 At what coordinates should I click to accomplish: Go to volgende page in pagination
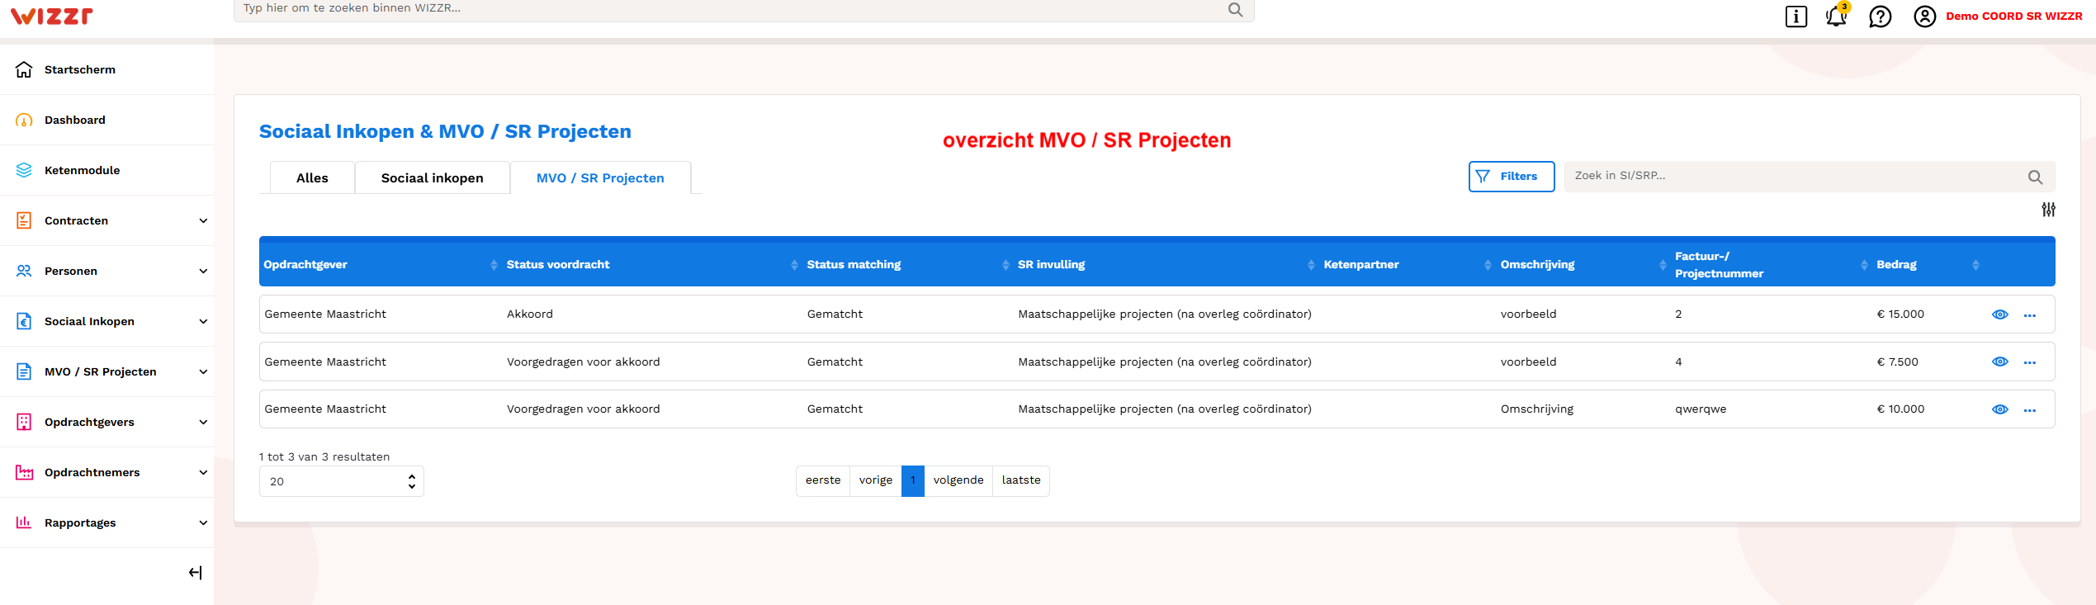(958, 480)
